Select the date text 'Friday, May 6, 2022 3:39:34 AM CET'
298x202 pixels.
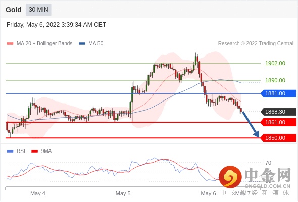click(56, 25)
